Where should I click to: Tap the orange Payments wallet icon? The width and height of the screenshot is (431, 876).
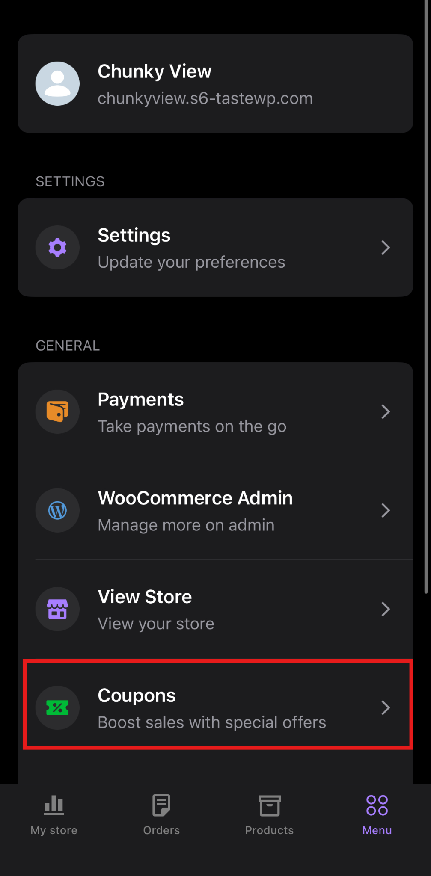pyautogui.click(x=57, y=411)
